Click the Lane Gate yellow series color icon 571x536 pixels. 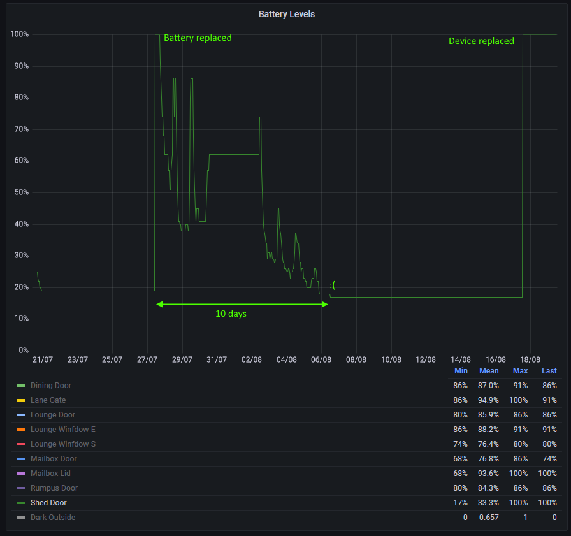point(21,400)
